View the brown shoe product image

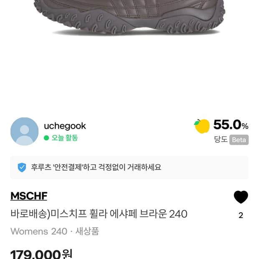(x=129, y=17)
